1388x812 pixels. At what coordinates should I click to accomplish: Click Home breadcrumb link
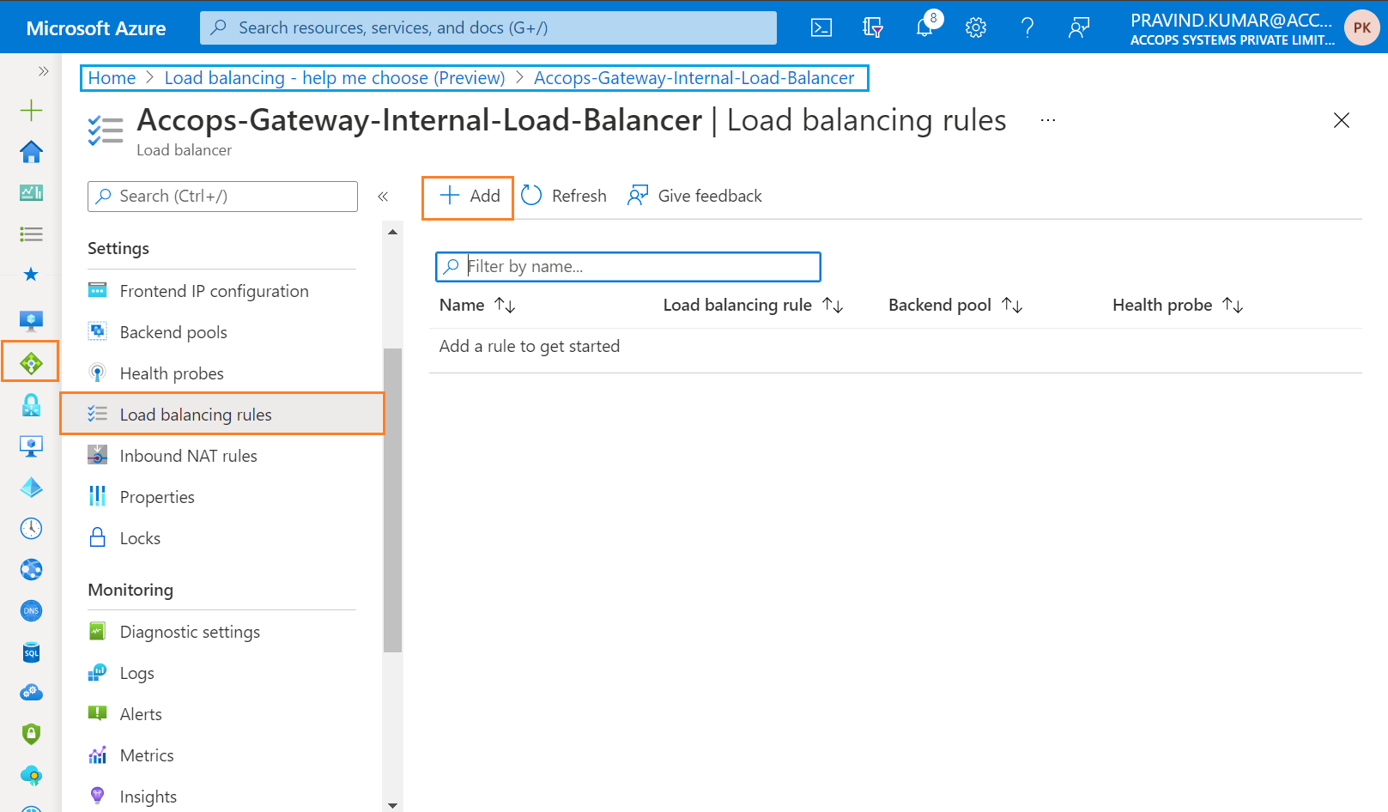coord(112,78)
